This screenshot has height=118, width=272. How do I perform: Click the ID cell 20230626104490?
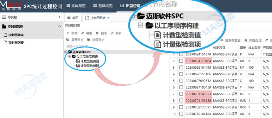click(198, 67)
